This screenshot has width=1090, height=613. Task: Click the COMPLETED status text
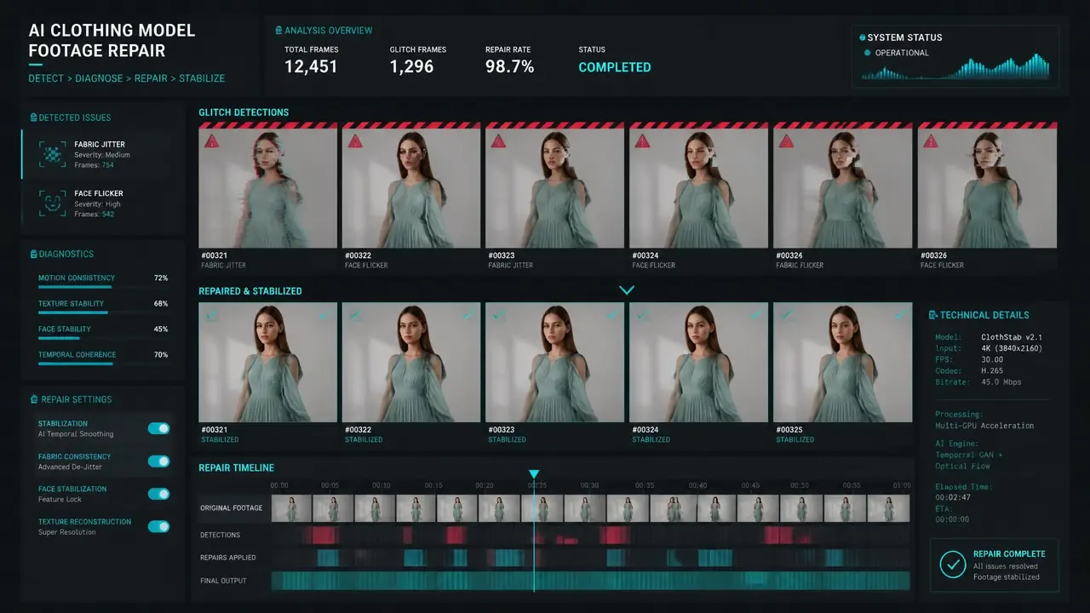615,67
